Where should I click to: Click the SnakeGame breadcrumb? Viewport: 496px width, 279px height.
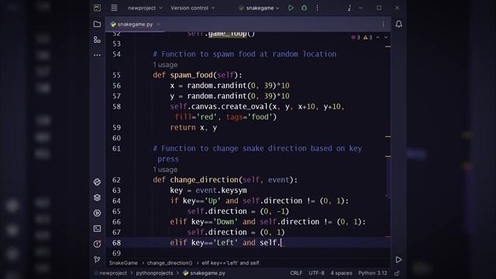[x=123, y=263]
